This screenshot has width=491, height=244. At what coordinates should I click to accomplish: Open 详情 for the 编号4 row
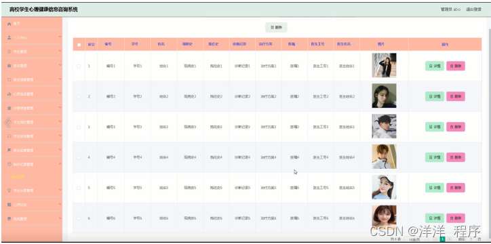coord(434,157)
